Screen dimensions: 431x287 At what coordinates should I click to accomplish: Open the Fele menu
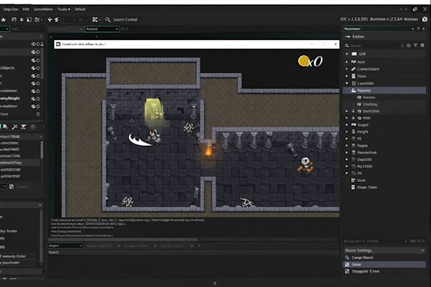26,10
